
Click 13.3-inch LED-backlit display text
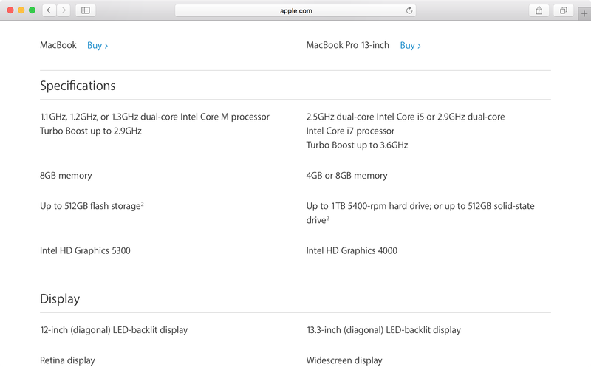pos(383,330)
